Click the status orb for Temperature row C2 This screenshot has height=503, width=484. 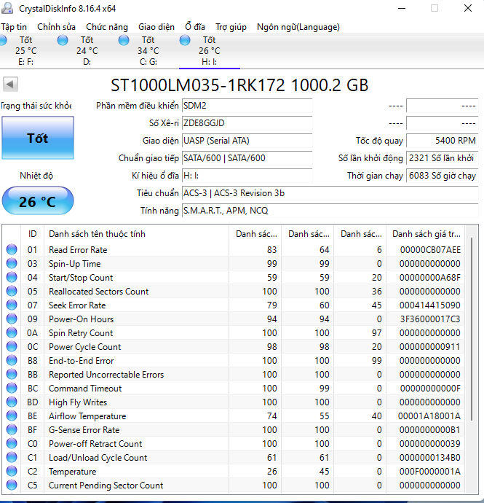(12, 471)
